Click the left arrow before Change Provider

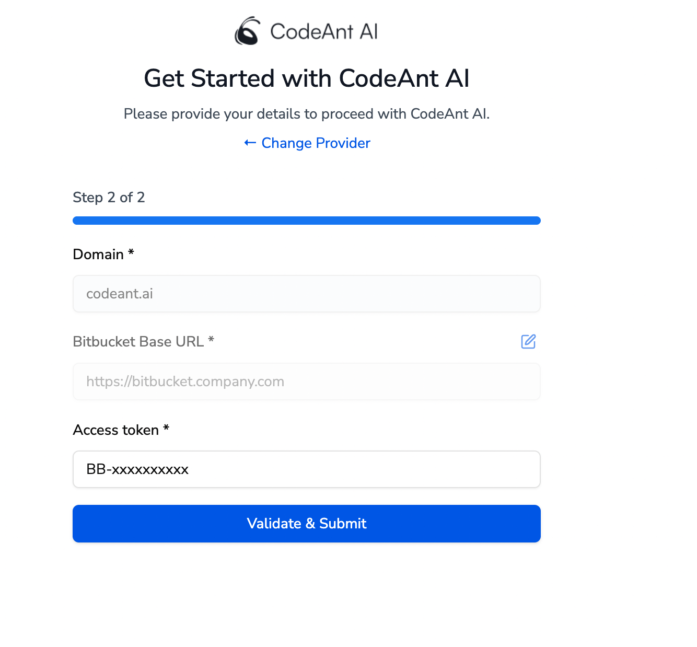point(250,143)
